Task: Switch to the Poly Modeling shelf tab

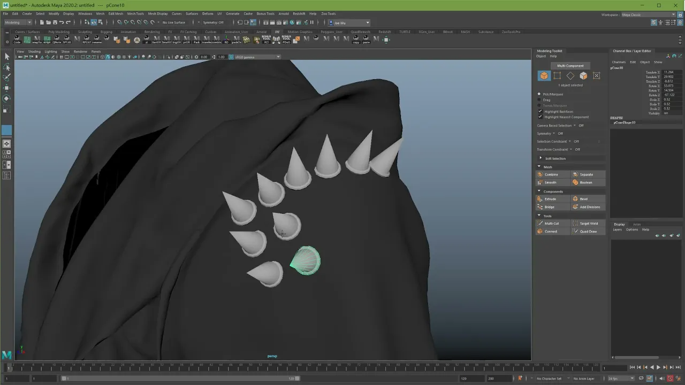Action: [x=59, y=32]
